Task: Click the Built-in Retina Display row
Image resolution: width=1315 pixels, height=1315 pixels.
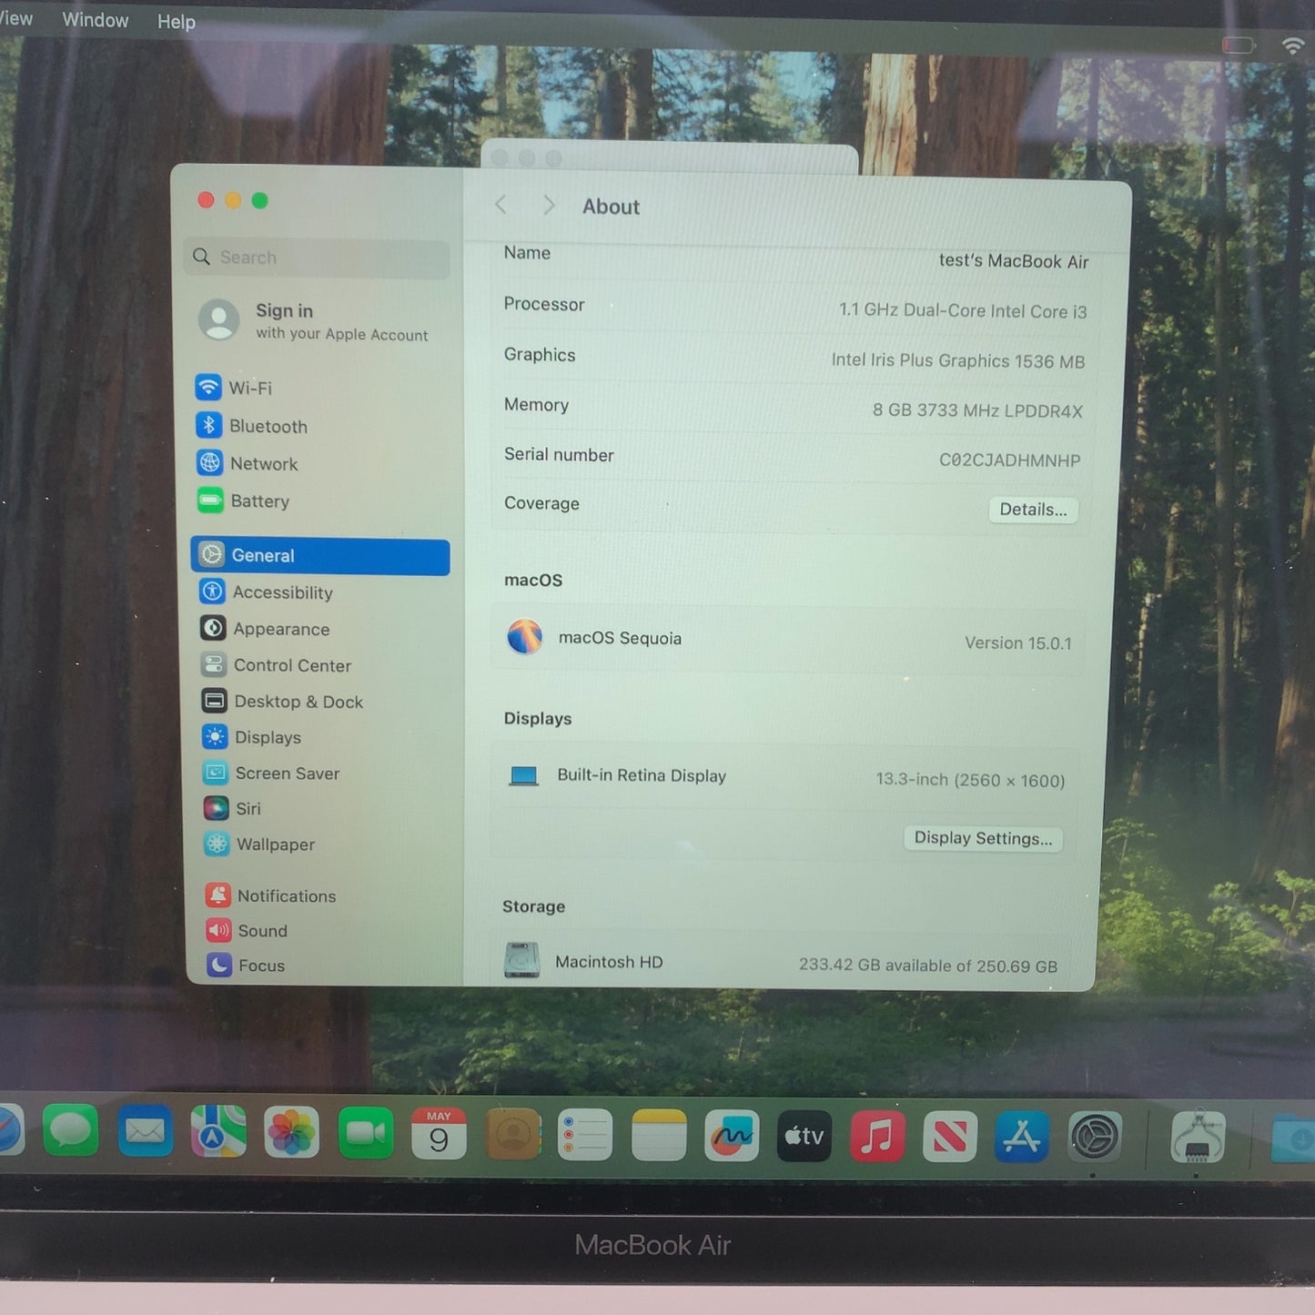Action: (786, 777)
